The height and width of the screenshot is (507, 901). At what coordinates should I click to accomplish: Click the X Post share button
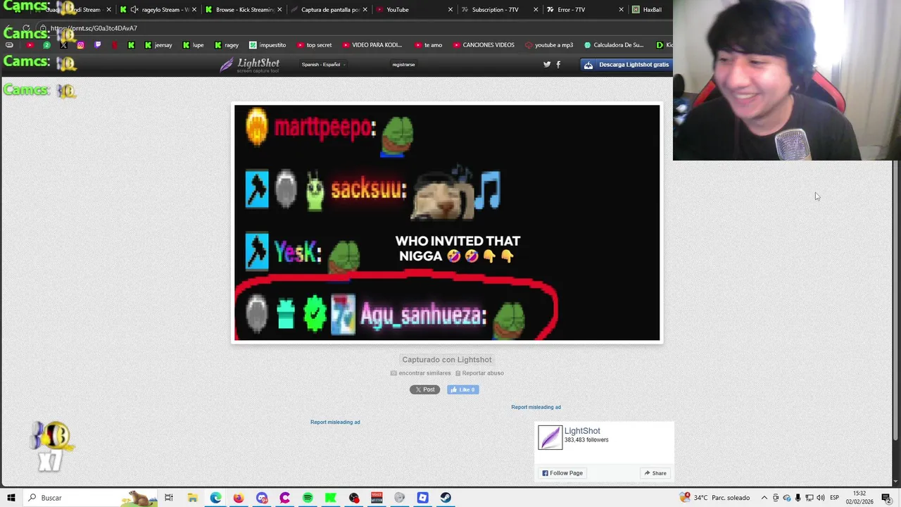(424, 389)
